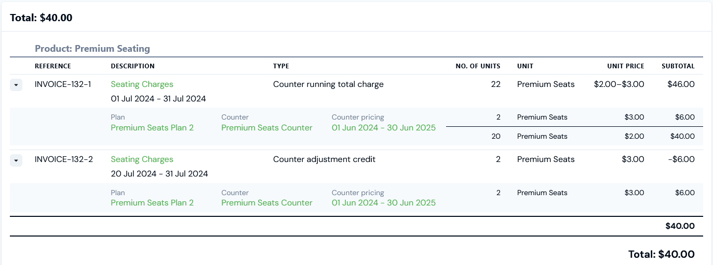Click the DESCRIPTION column header
The height and width of the screenshot is (265, 713).
(133, 66)
